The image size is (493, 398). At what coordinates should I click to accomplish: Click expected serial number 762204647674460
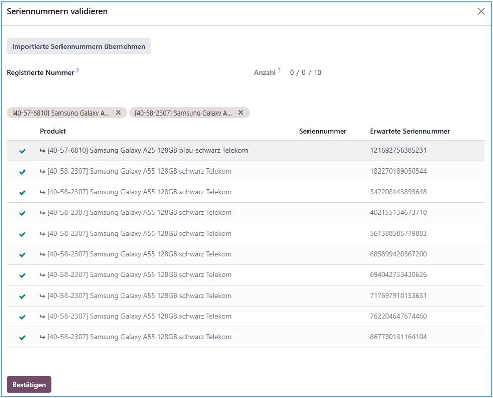click(398, 316)
